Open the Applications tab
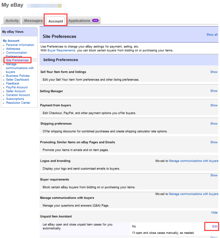Screen dimensions: 220x238 (x=79, y=21)
